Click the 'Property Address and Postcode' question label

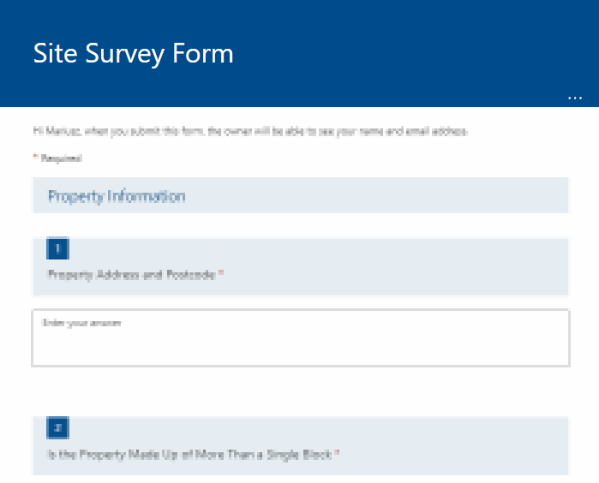point(131,275)
